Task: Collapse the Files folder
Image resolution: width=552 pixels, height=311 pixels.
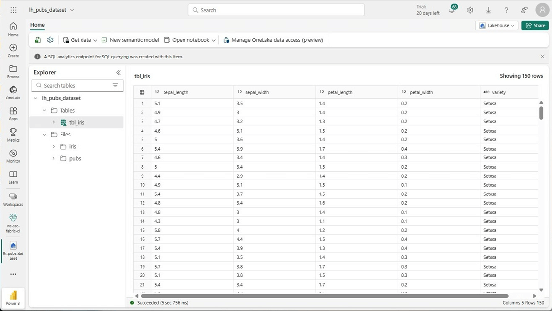Action: pyautogui.click(x=44, y=134)
